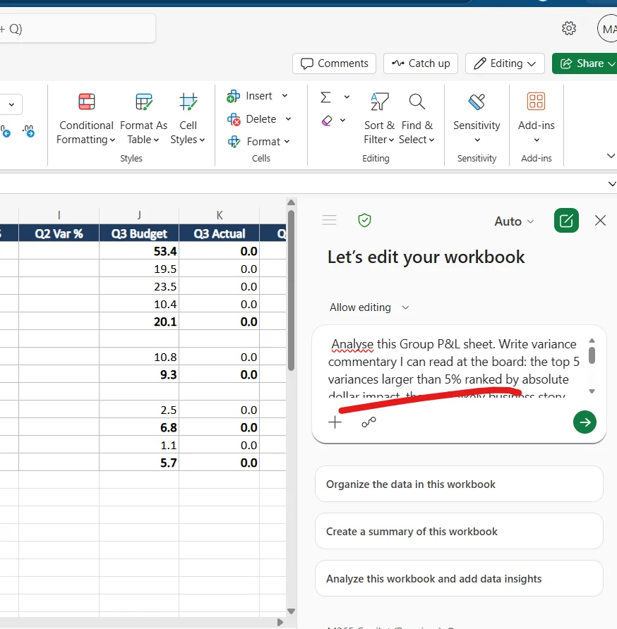Click the Copilot green shield icon
This screenshot has width=617, height=629.
[x=364, y=220]
